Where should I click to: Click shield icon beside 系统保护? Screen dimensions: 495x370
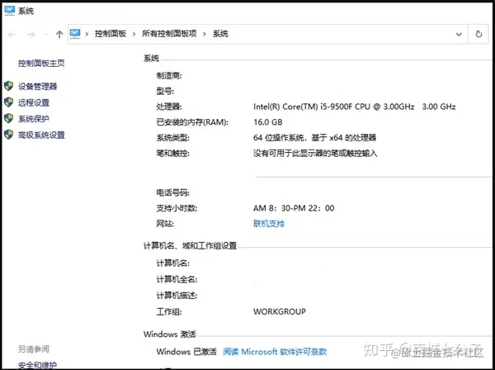(x=8, y=118)
